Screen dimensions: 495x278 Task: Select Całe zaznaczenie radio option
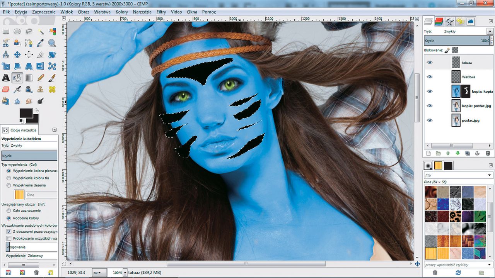9,210
